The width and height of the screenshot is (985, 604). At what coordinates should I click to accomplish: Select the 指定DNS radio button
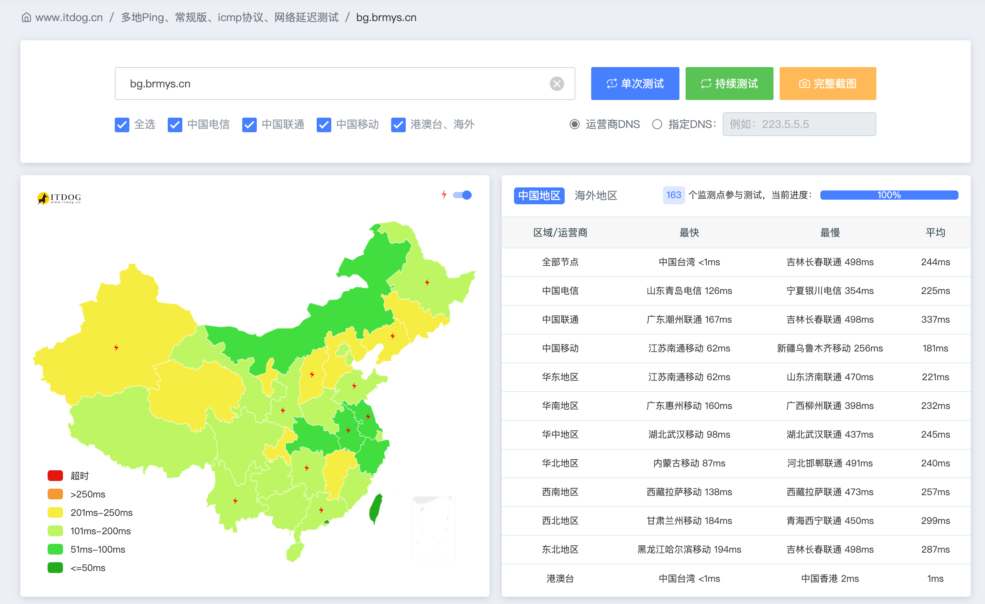657,124
